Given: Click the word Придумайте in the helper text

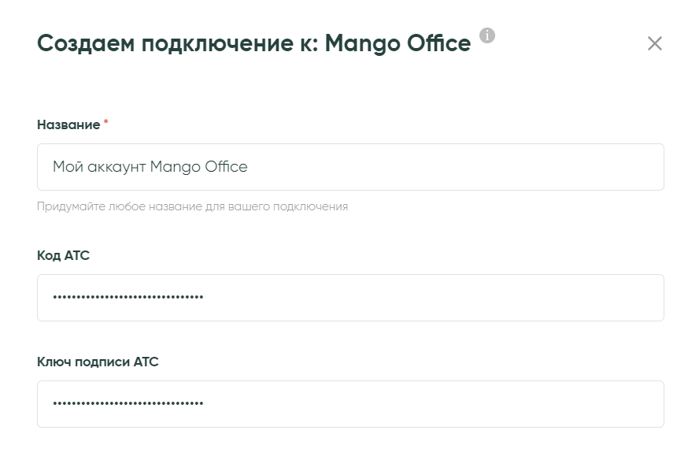Looking at the screenshot, I should [x=63, y=206].
